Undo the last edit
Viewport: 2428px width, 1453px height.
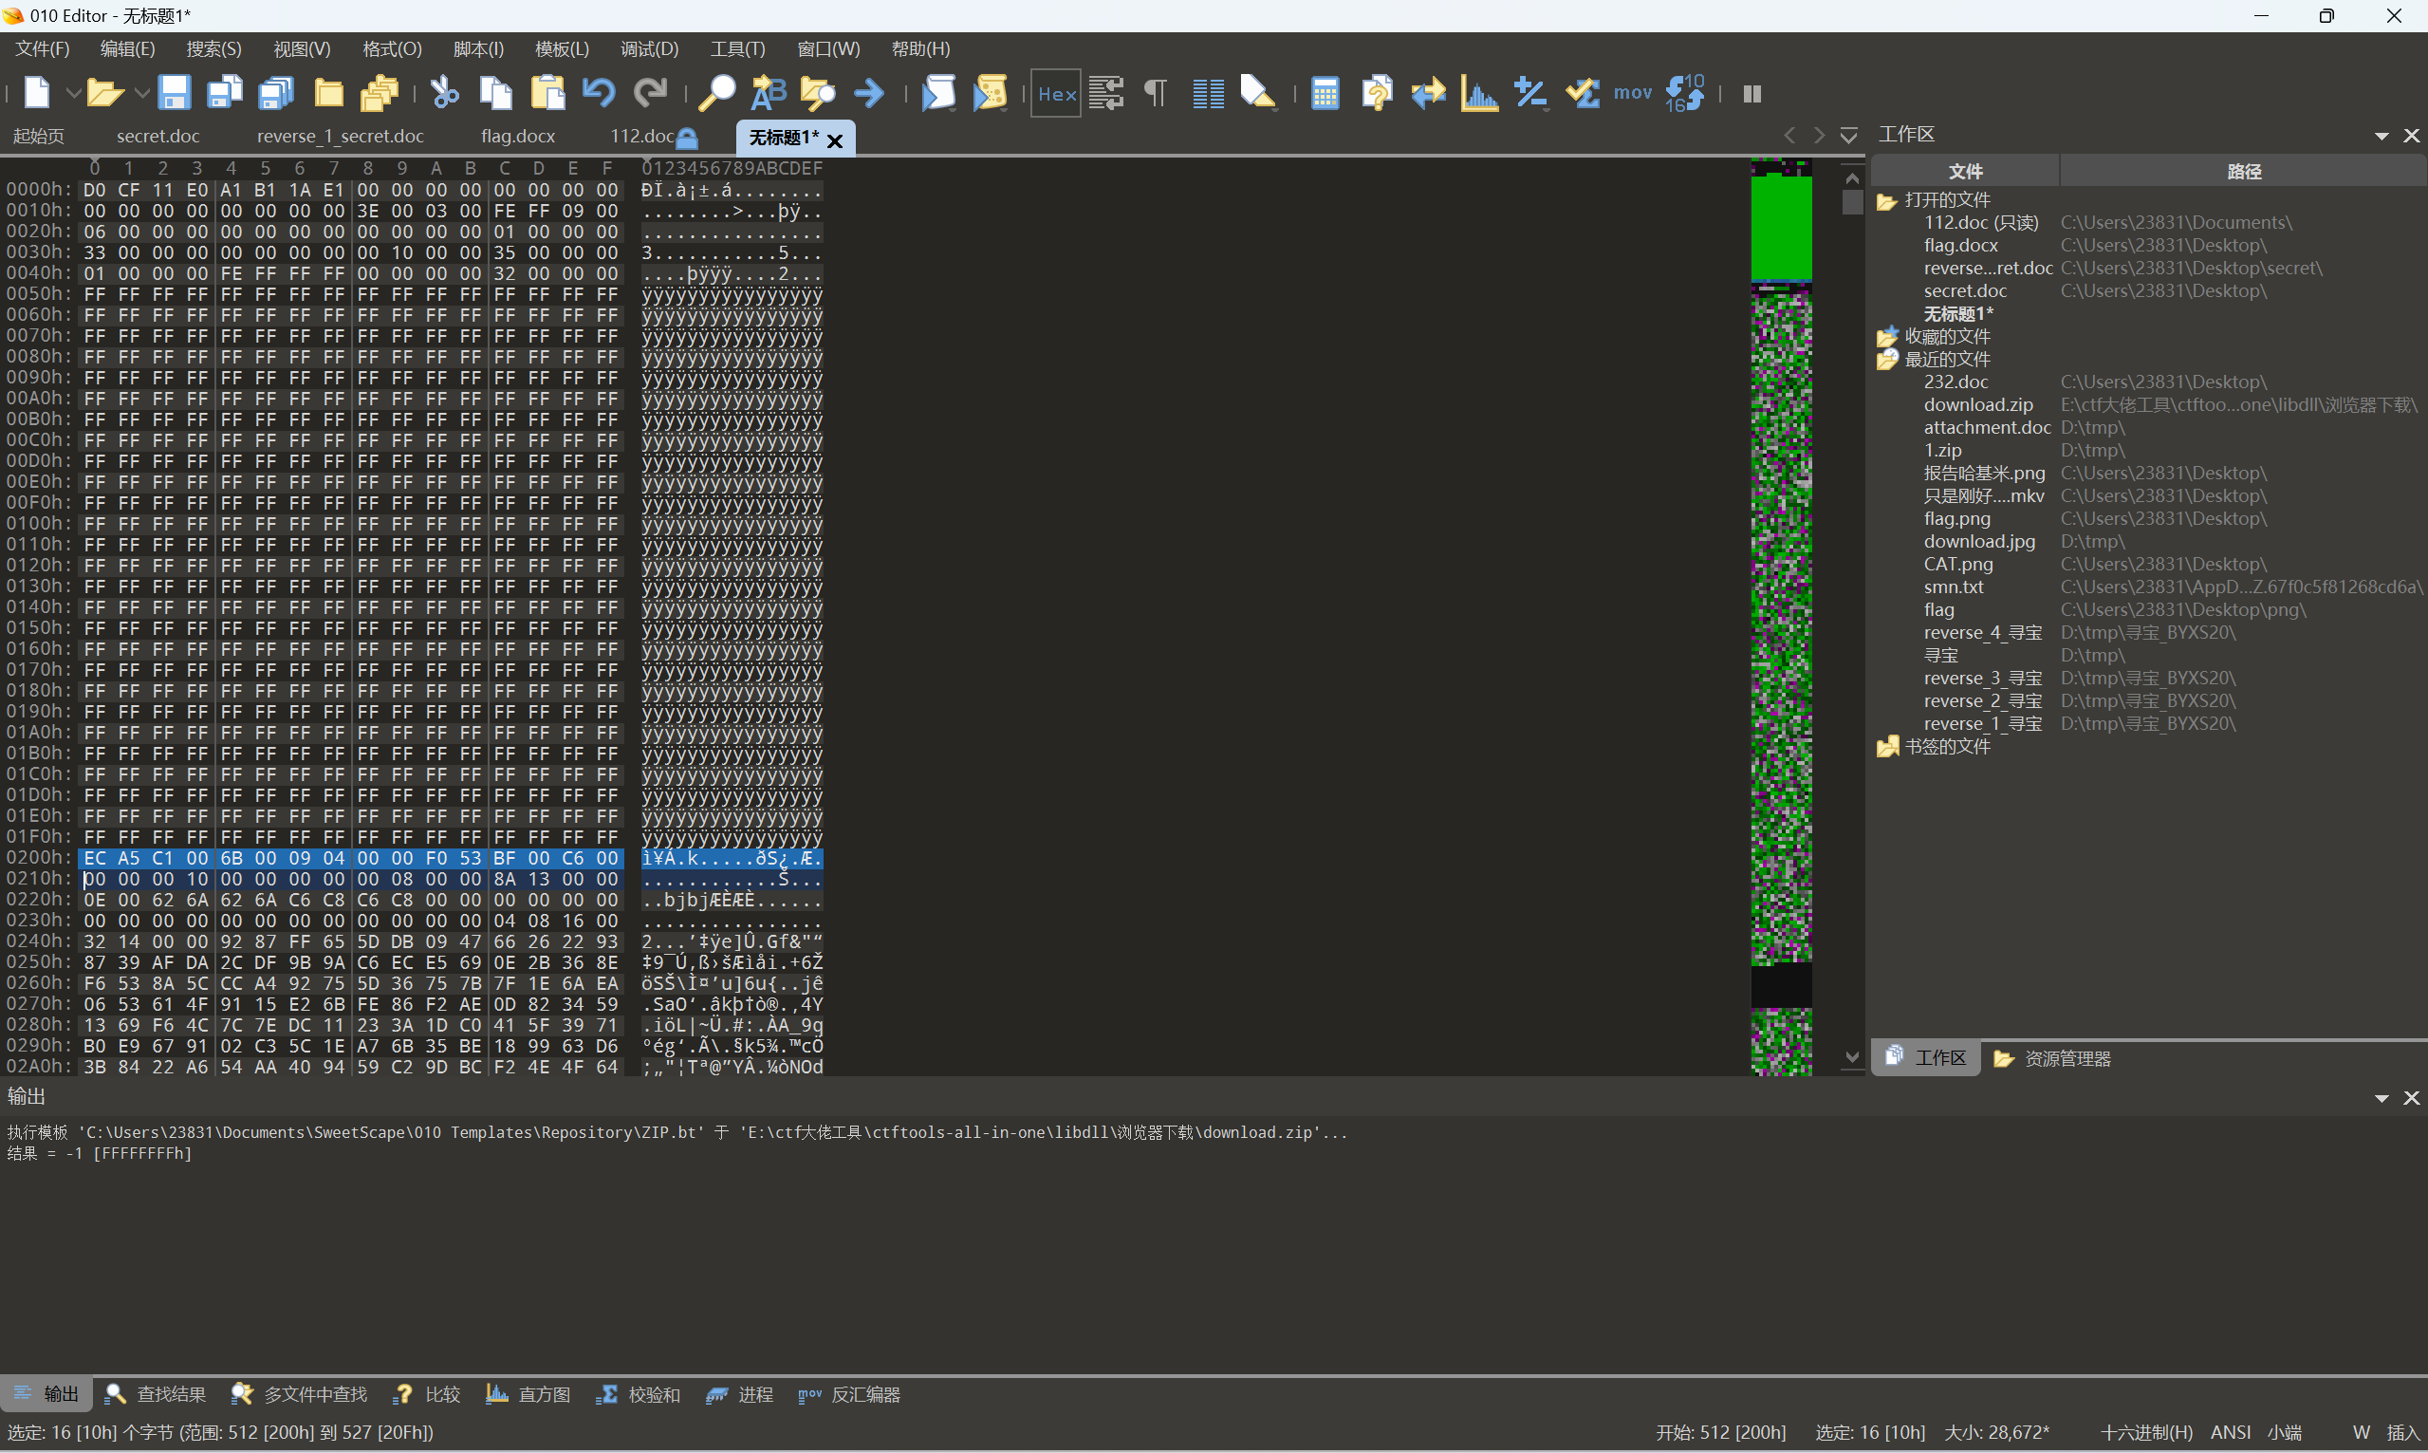[x=599, y=93]
